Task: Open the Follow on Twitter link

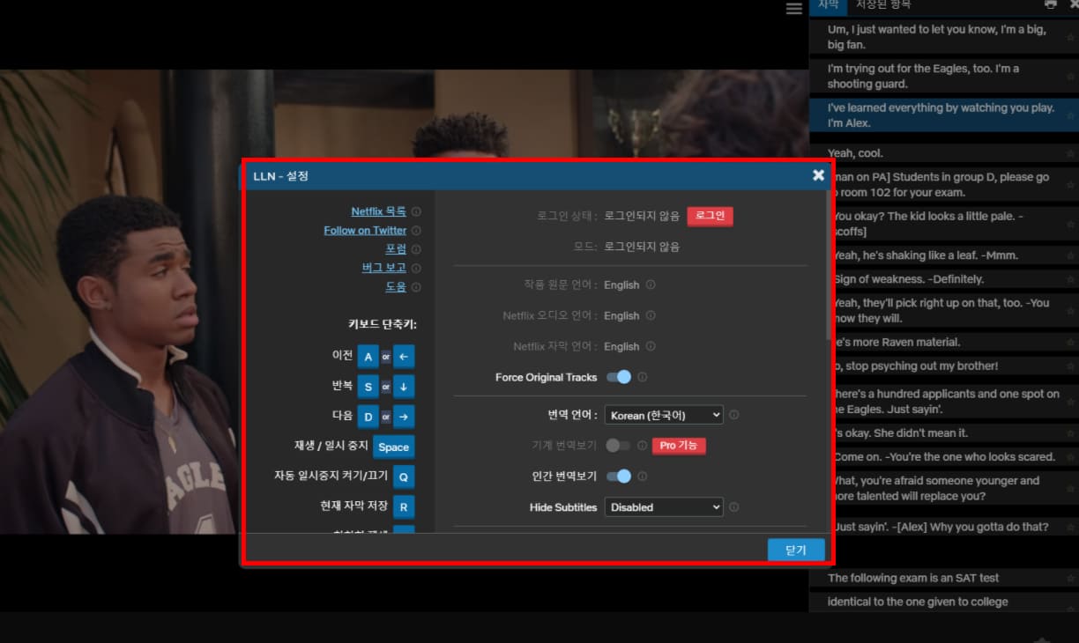Action: (365, 231)
